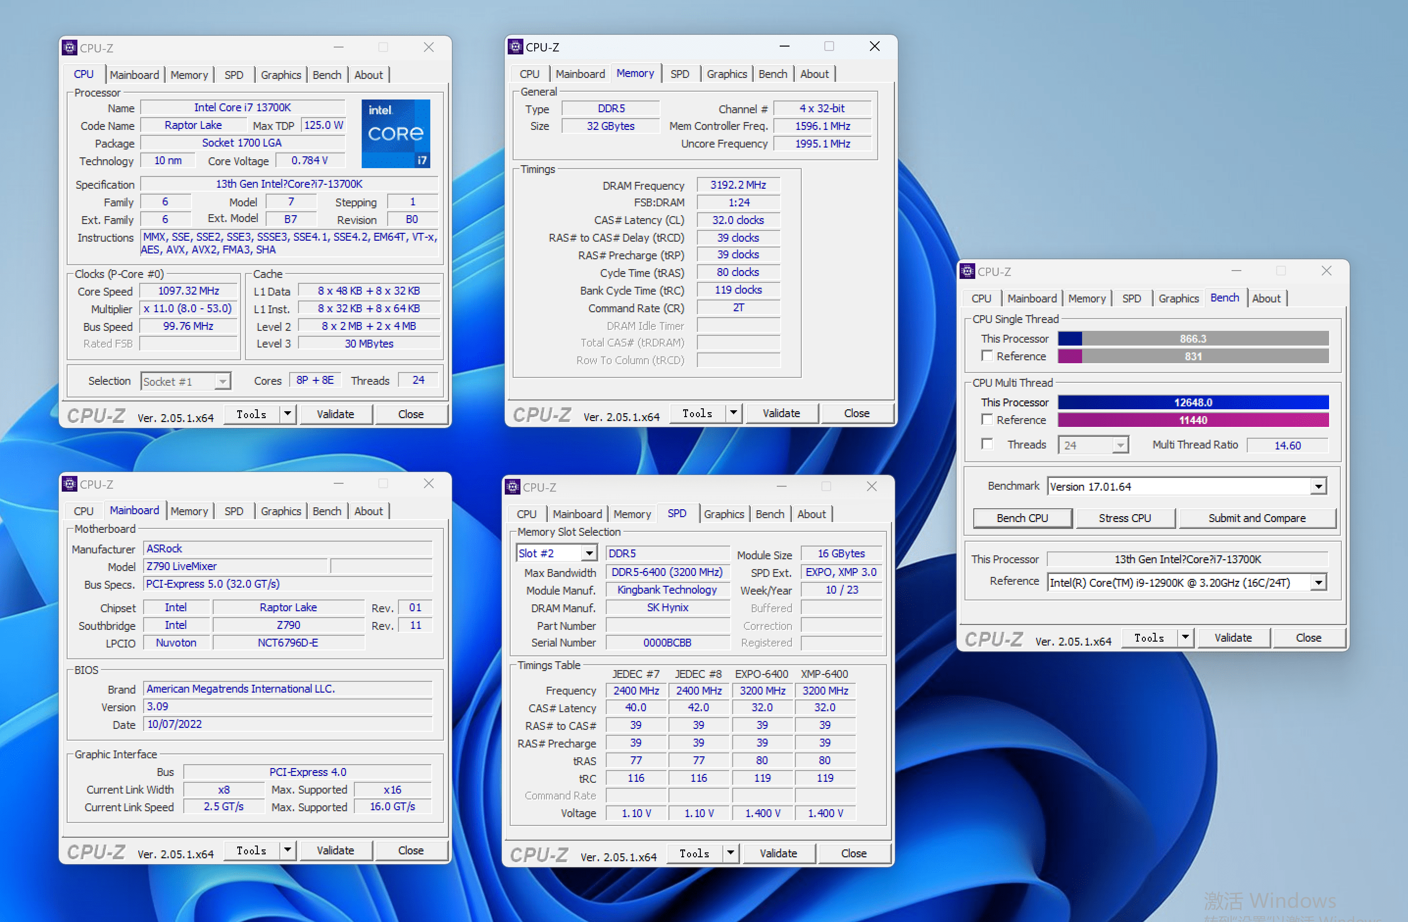Screen dimensions: 1408x922
Task: Click Close button in Bench window
Action: pos(1308,637)
